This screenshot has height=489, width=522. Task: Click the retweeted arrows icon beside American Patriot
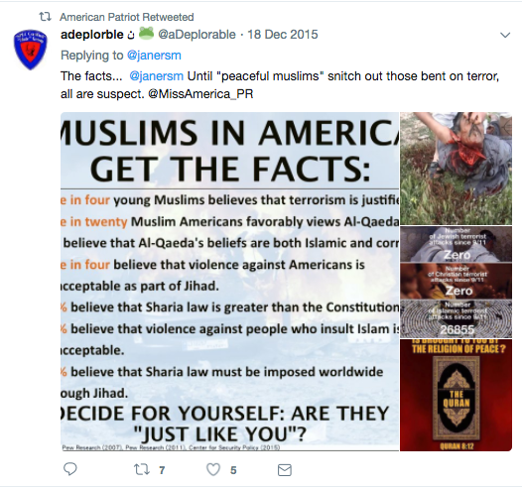coord(45,17)
